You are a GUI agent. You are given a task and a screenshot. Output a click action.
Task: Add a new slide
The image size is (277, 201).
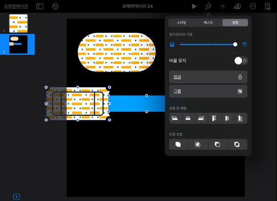point(17,196)
